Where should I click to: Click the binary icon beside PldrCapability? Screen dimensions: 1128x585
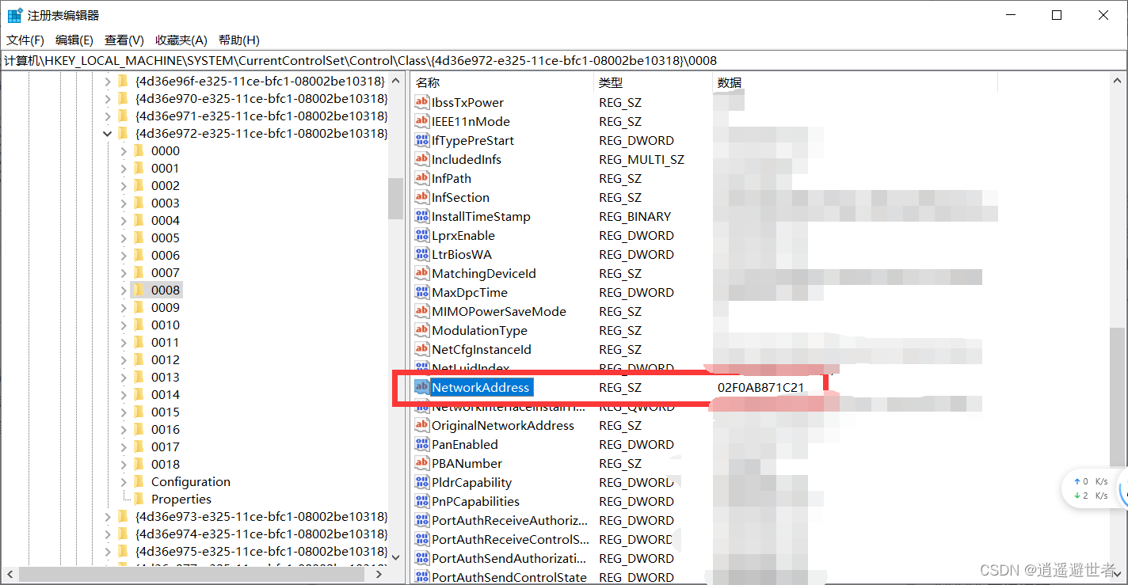(x=422, y=482)
